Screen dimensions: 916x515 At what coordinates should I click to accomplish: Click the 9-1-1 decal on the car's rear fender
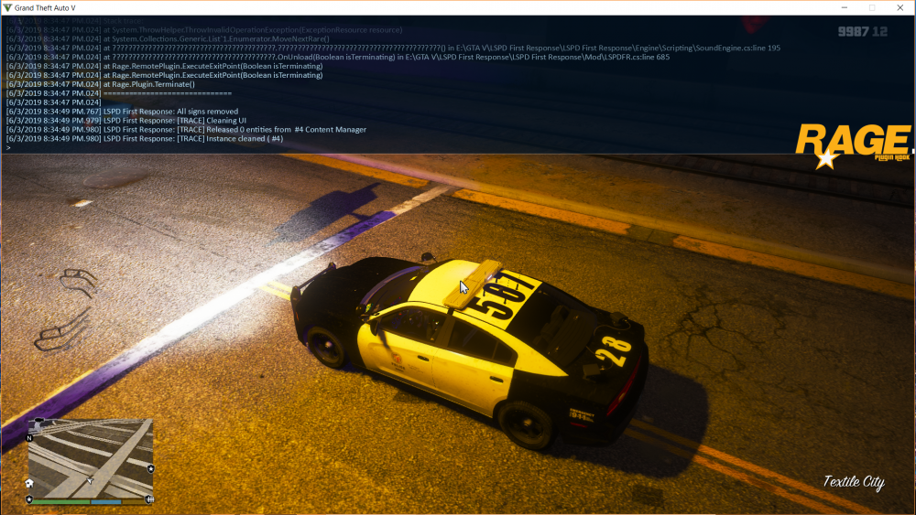tap(582, 415)
